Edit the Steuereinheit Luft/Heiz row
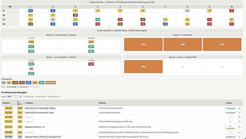This screenshot has height=139, width=246. pyautogui.click(x=240, y=137)
